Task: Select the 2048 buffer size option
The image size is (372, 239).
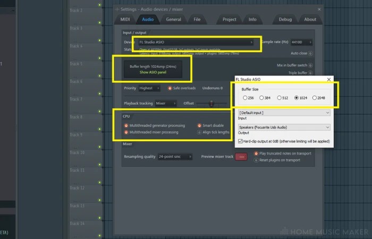Action: [315, 98]
